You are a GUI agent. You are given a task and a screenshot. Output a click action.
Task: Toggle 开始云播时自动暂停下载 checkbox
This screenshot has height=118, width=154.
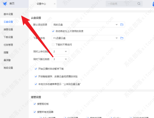pos(36,69)
